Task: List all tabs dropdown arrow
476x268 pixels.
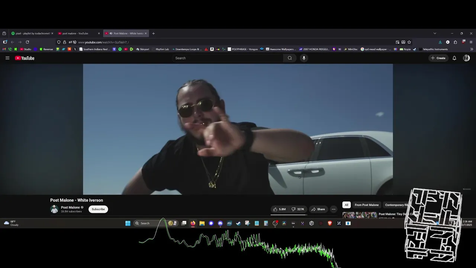Action: (435, 33)
